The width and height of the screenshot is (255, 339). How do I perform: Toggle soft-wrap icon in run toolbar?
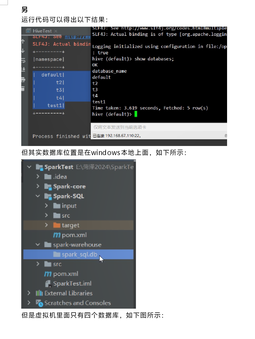[23, 60]
